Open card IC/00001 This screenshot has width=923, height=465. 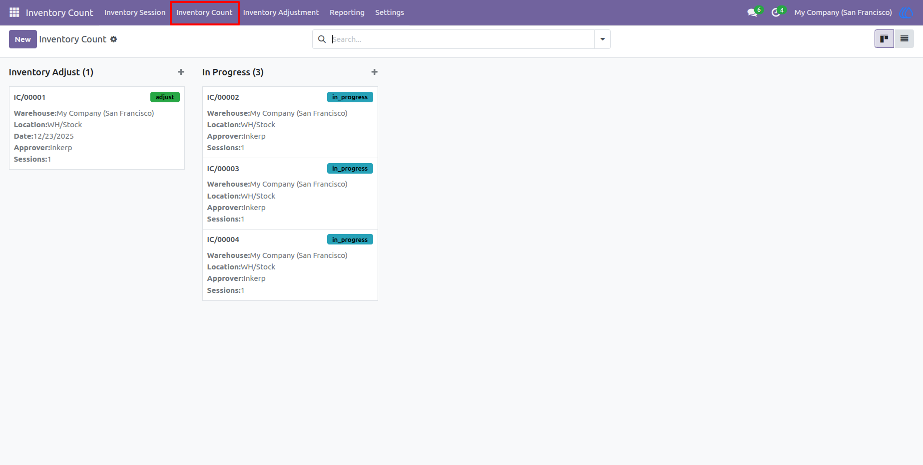click(97, 128)
